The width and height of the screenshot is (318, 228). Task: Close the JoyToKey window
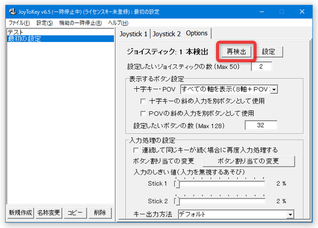[x=302, y=12]
